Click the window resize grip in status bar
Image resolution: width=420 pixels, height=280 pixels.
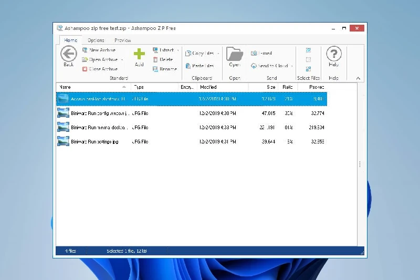coord(362,252)
